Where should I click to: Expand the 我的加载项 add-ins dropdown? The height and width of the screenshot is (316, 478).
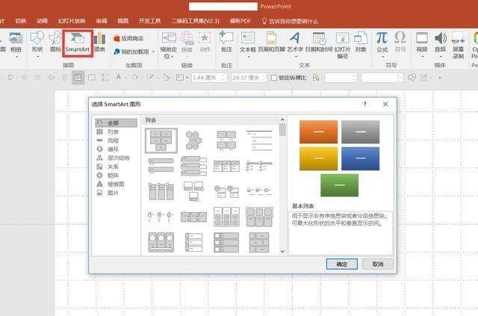coord(153,52)
